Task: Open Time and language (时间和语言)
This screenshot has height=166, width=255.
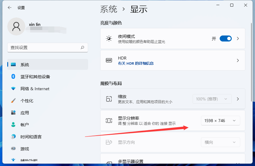Action: 48,137
